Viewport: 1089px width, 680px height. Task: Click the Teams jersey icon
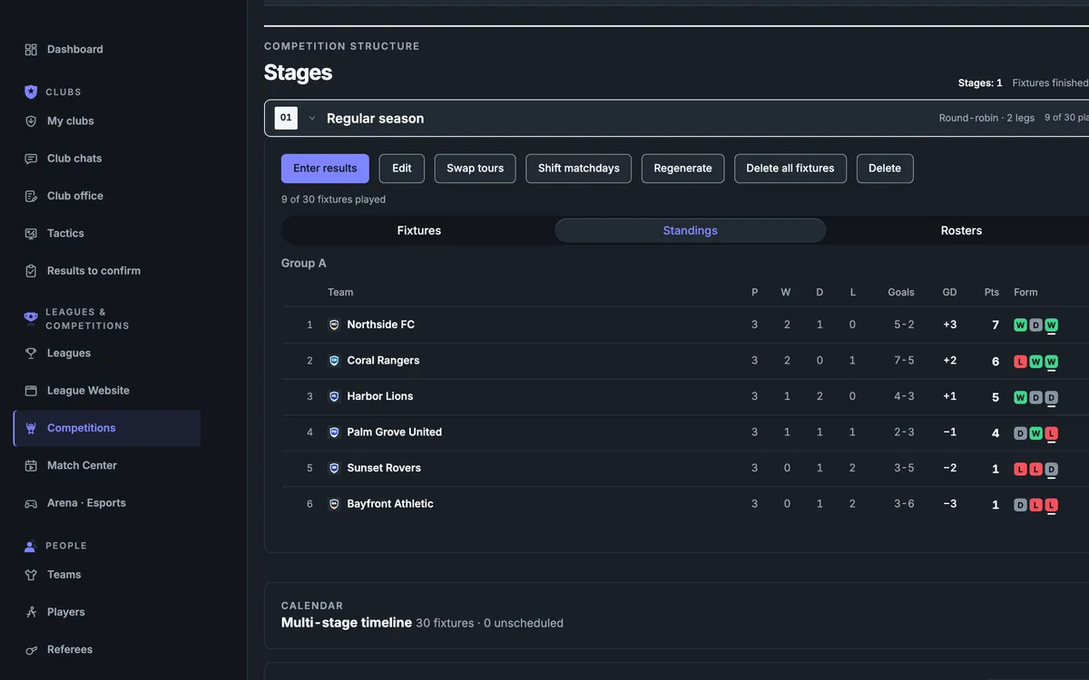point(31,575)
